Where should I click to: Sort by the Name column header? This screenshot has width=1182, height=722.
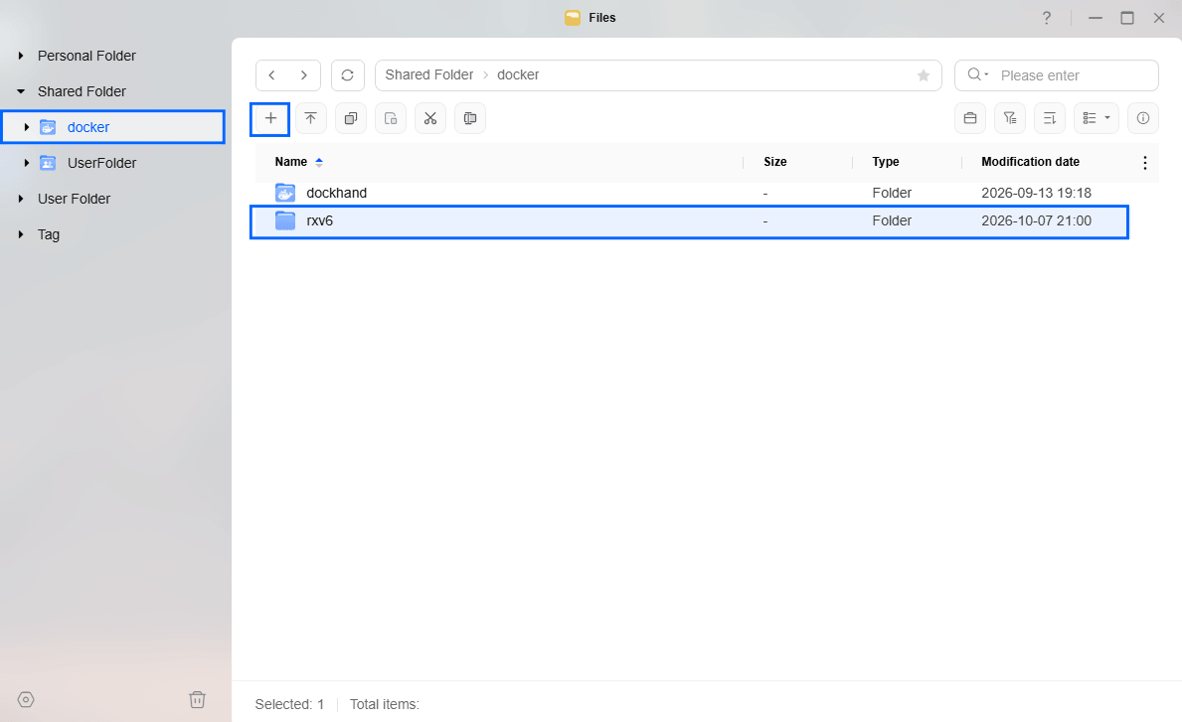pyautogui.click(x=291, y=162)
